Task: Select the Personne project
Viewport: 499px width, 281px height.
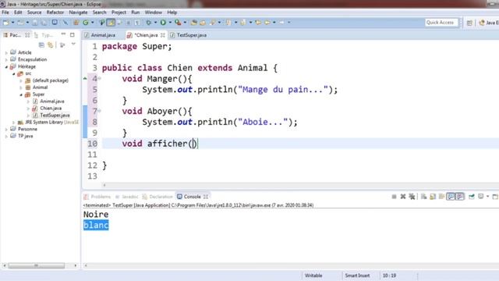Action: 27,130
